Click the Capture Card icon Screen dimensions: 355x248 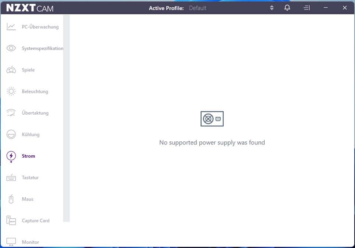(x=11, y=220)
